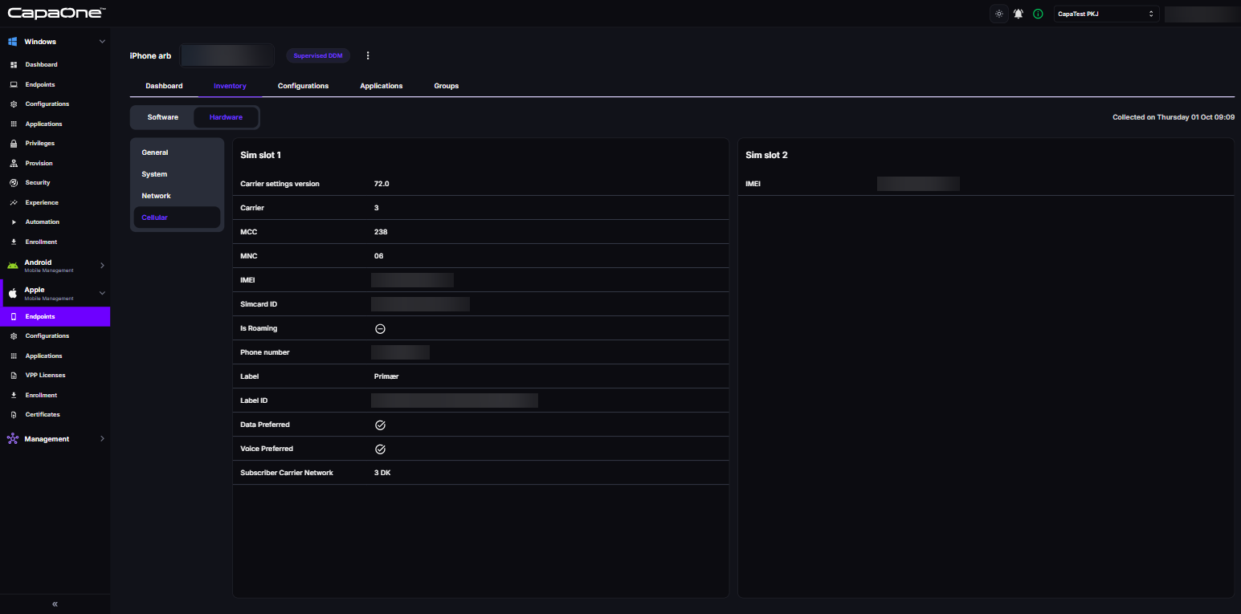Select the Inventory tab
The image size is (1241, 614).
[230, 86]
